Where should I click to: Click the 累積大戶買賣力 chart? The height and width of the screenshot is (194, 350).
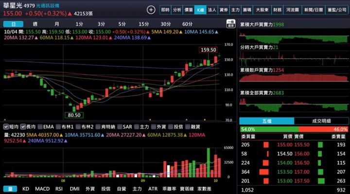[294, 38]
